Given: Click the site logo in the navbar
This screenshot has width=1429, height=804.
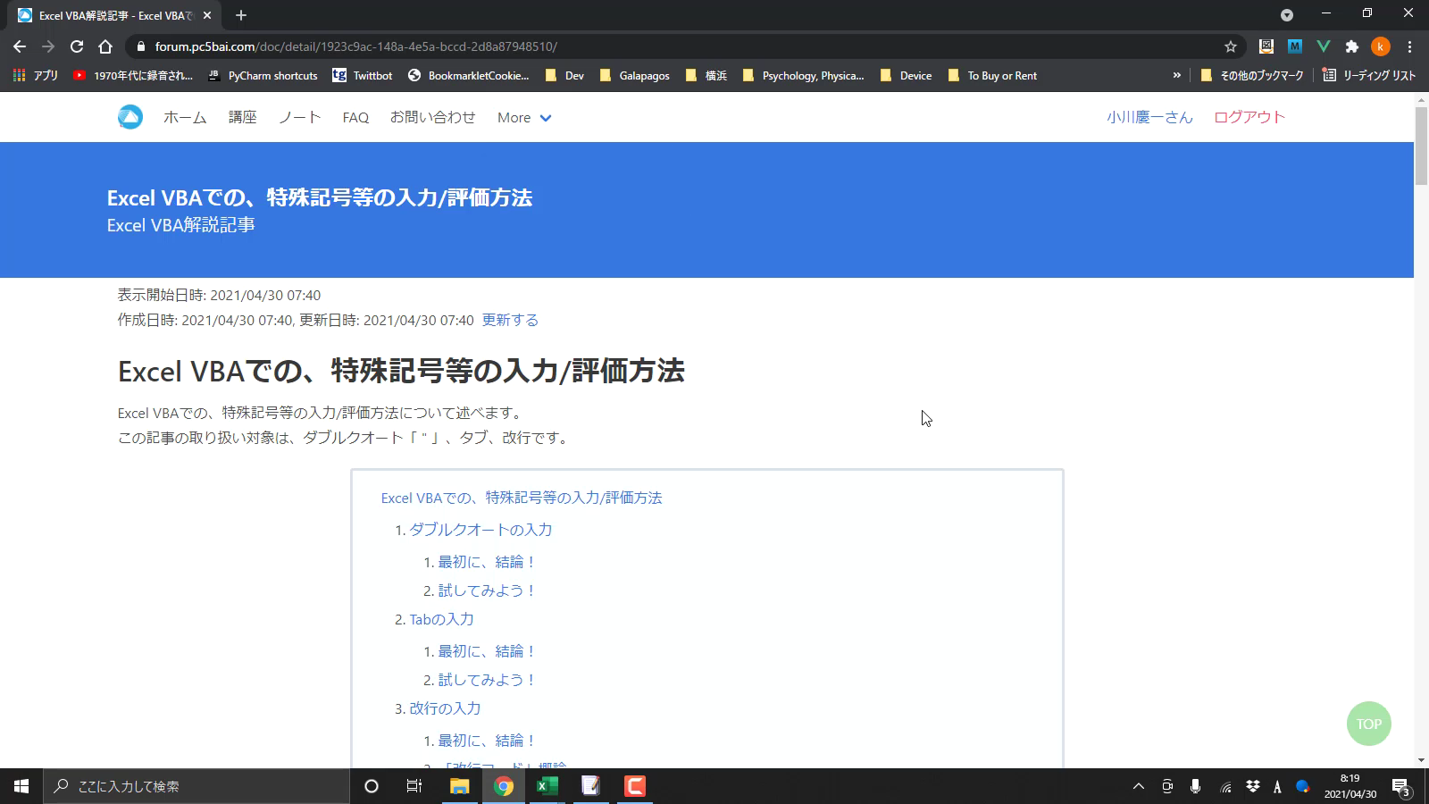Looking at the screenshot, I should pos(130,117).
